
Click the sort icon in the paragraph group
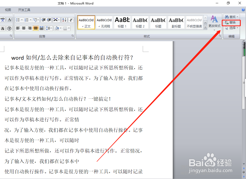click(x=64, y=19)
